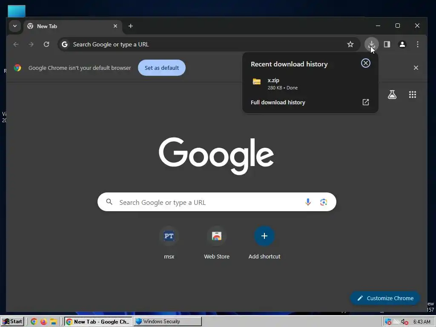Click the Google logo
The image size is (436, 327).
coord(216,156)
